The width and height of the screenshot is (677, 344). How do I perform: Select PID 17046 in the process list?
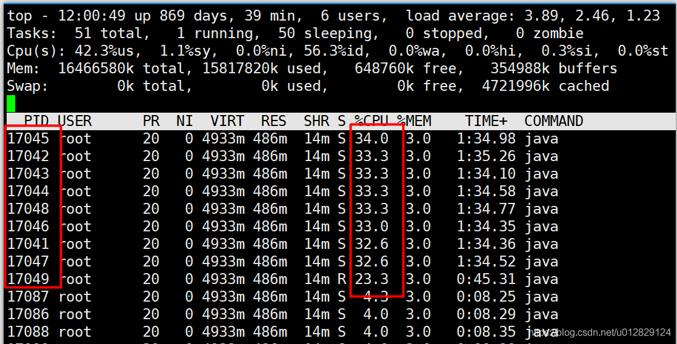click(x=28, y=226)
